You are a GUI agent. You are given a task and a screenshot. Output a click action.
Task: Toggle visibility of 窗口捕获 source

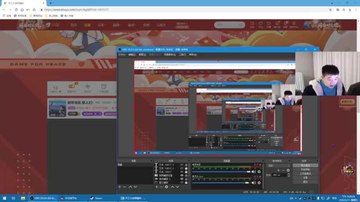(182, 183)
